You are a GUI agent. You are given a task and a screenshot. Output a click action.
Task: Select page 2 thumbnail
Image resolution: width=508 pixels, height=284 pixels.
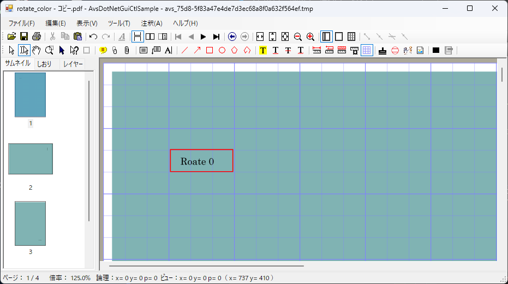(x=31, y=159)
